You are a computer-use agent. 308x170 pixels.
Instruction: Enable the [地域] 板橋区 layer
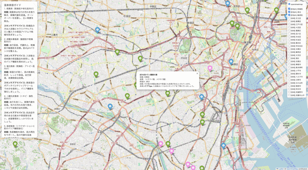(289, 21)
